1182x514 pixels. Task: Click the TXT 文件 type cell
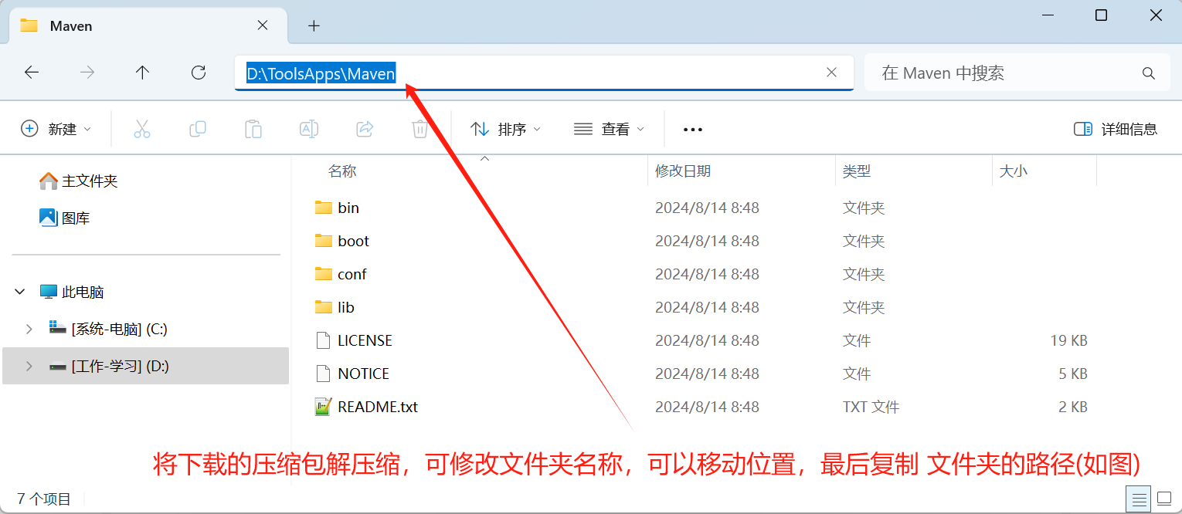click(871, 407)
